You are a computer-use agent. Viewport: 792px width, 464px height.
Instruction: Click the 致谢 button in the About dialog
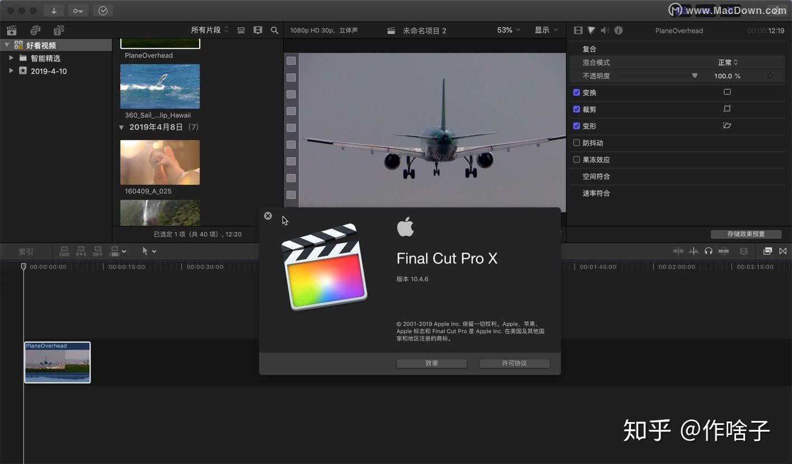431,363
